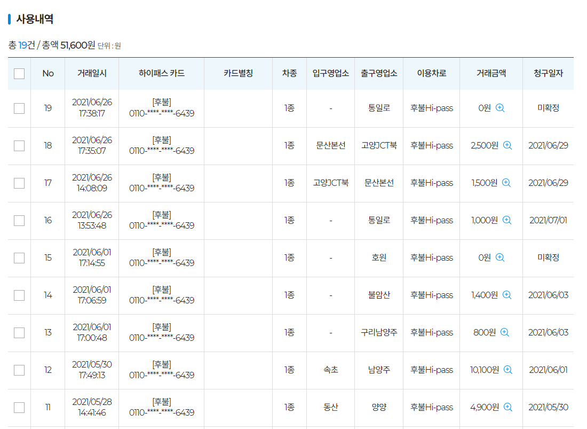
Task: Check the box for row No 18
Action: coord(19,146)
